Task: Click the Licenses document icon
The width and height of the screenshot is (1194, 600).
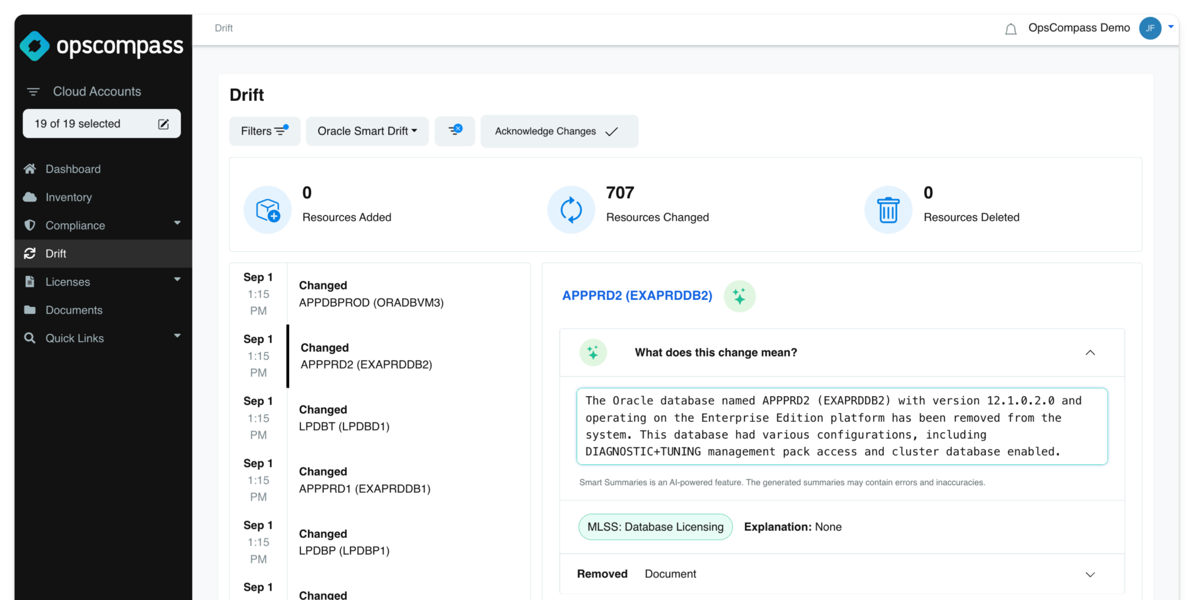Action: click(30, 282)
